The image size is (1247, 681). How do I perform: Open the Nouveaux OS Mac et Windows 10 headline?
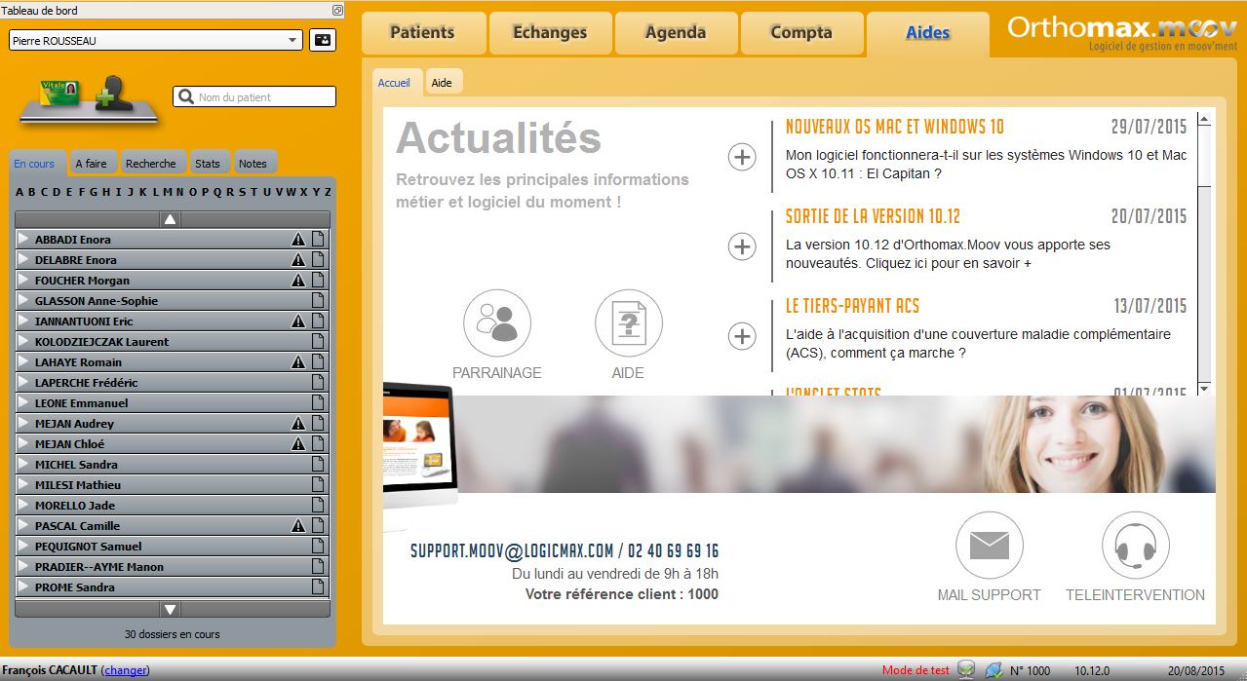pyautogui.click(x=895, y=127)
